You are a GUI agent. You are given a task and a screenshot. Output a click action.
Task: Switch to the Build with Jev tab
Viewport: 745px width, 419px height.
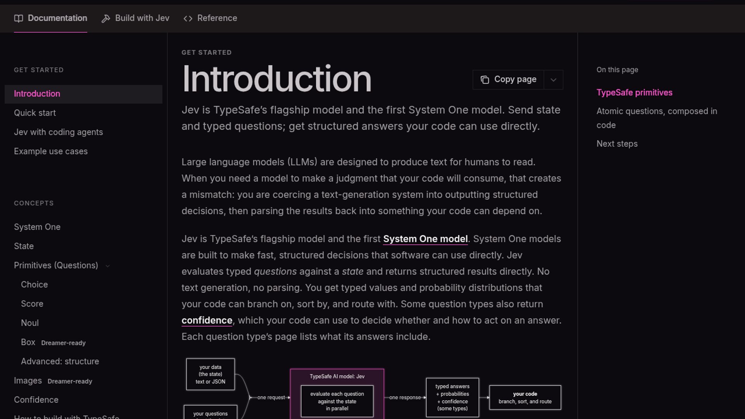pos(135,18)
